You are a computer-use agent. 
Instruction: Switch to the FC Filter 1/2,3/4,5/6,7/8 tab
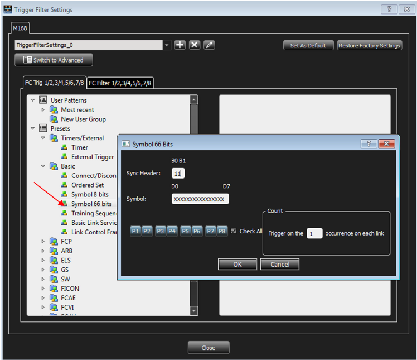point(120,83)
